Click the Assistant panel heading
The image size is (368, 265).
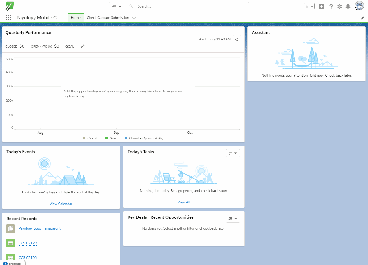261,32
